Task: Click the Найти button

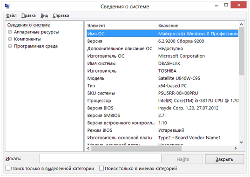Action: [183, 159]
